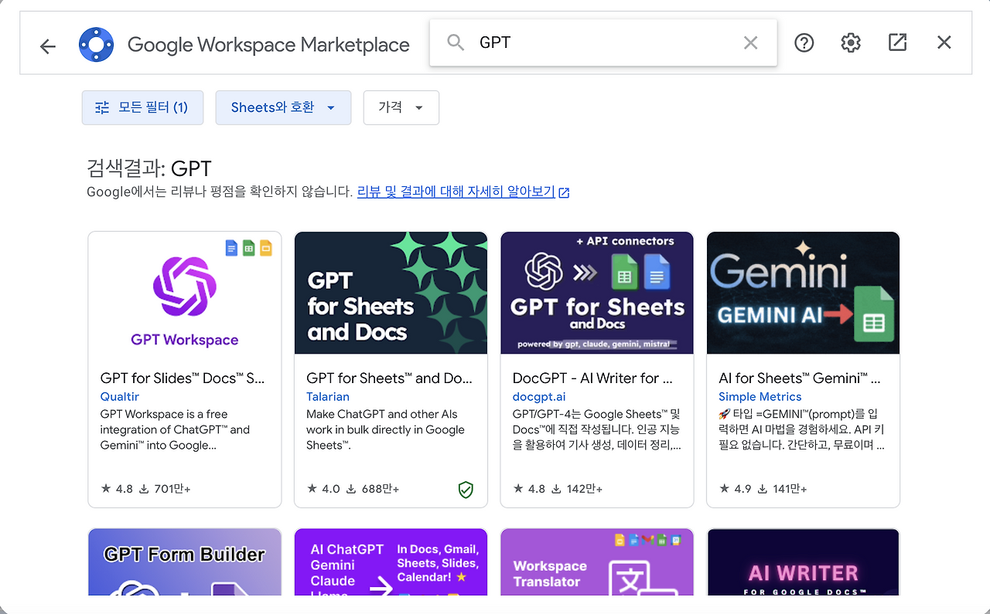Screen dimensions: 990x614
Task: Click the 142만+ install count
Action: click(x=577, y=489)
